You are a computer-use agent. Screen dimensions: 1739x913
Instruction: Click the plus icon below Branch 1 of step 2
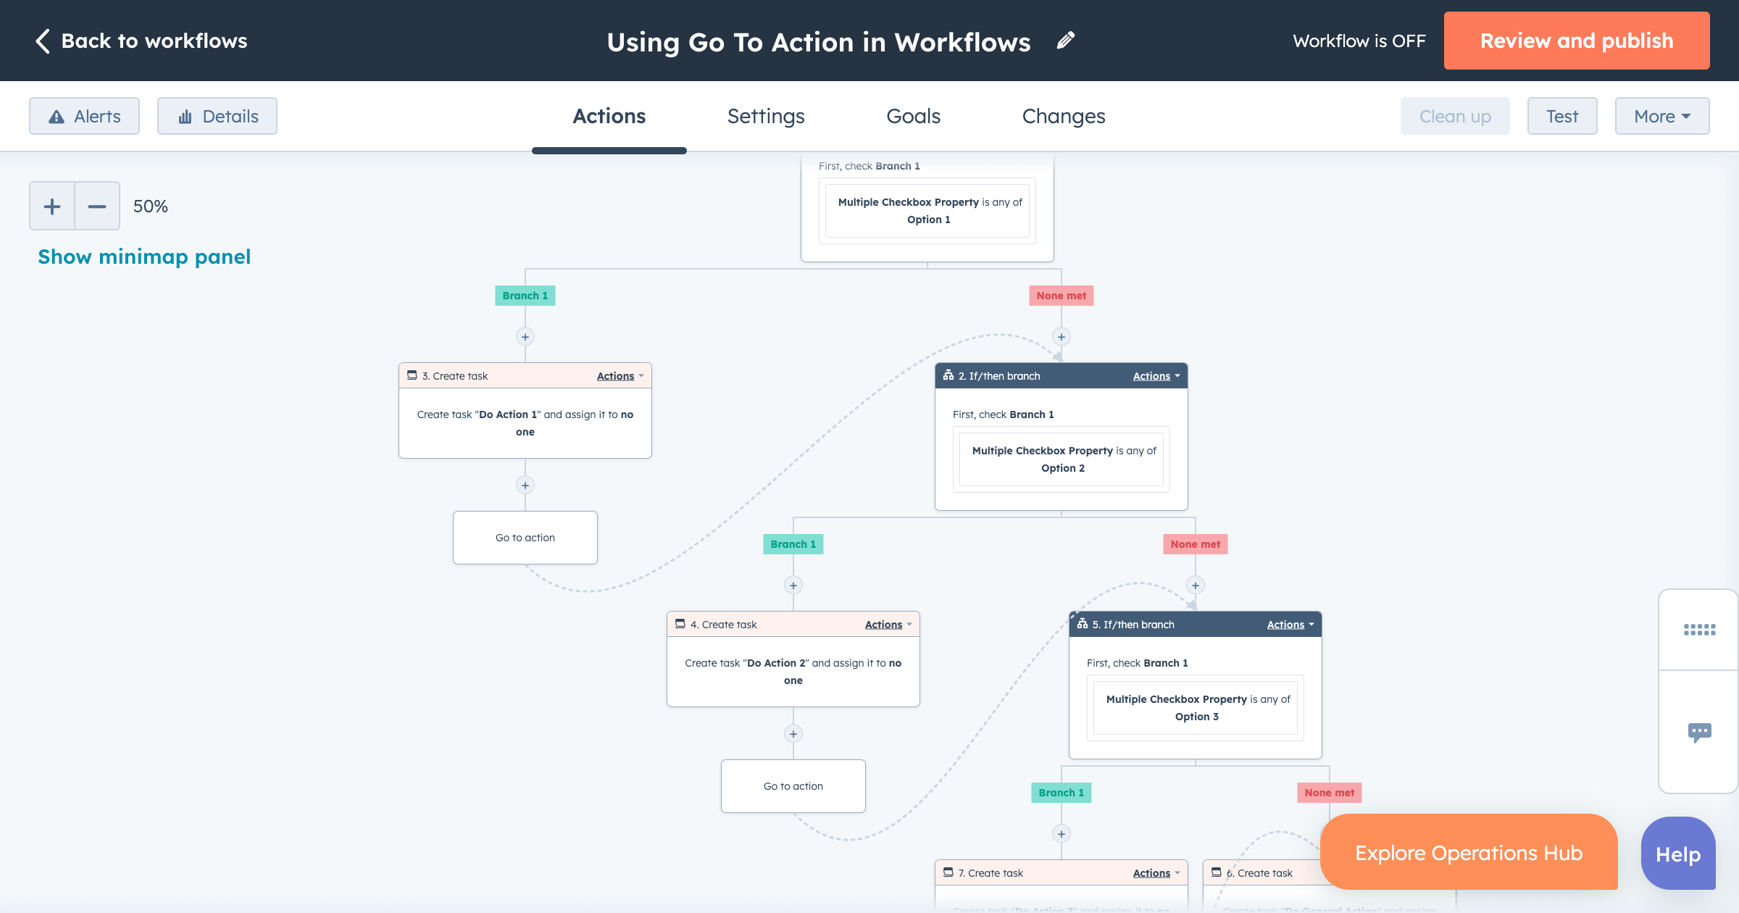[793, 585]
